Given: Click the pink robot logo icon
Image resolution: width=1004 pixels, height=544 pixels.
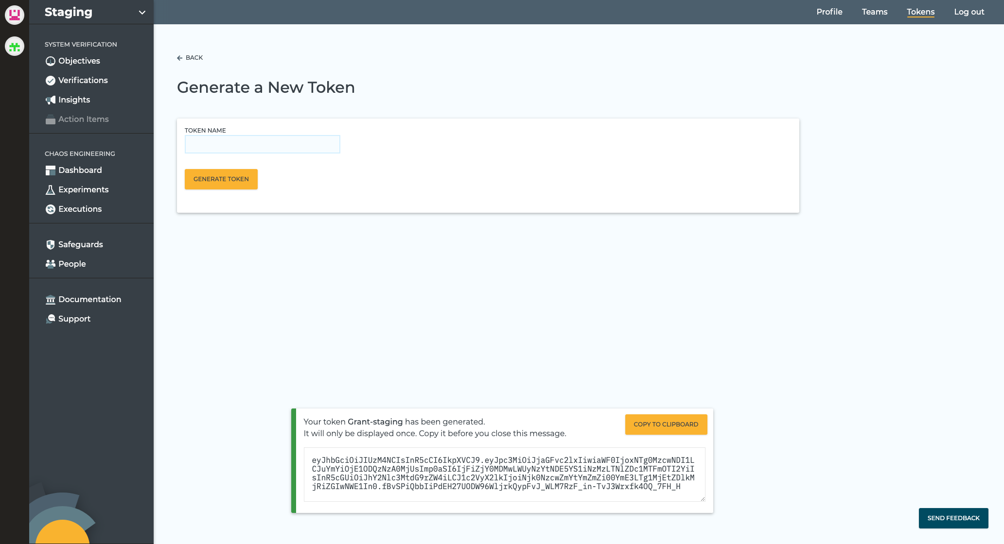Looking at the screenshot, I should [15, 15].
